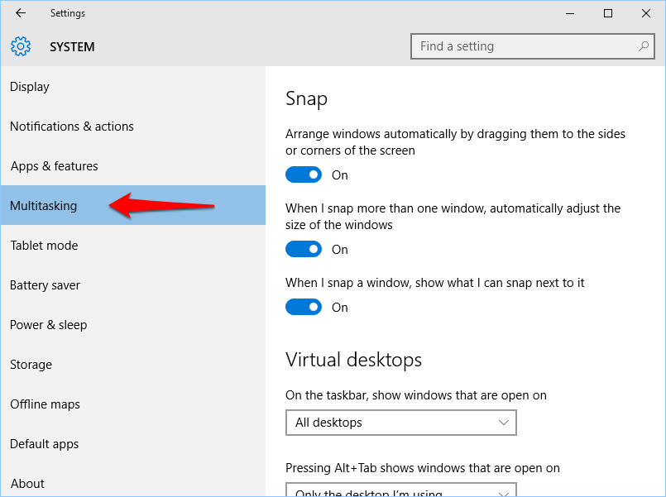
Task: Open Battery saver settings
Action: click(x=45, y=284)
